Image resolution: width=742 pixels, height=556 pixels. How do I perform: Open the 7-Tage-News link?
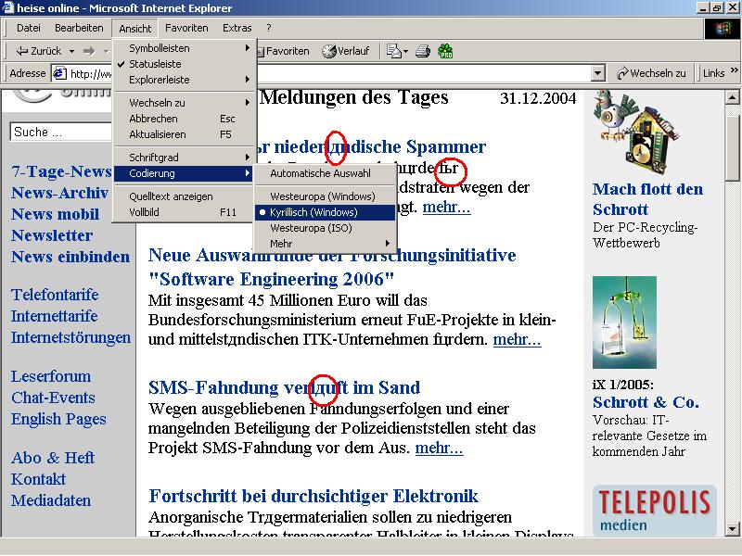(61, 171)
